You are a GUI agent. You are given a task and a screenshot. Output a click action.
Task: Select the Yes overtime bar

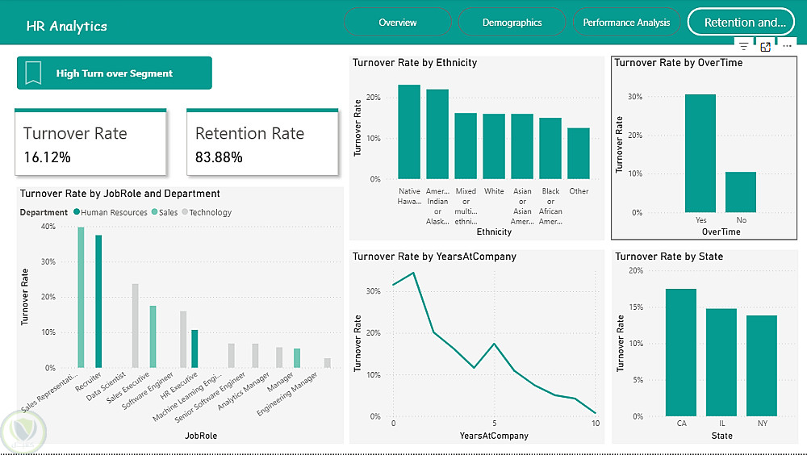[700, 153]
